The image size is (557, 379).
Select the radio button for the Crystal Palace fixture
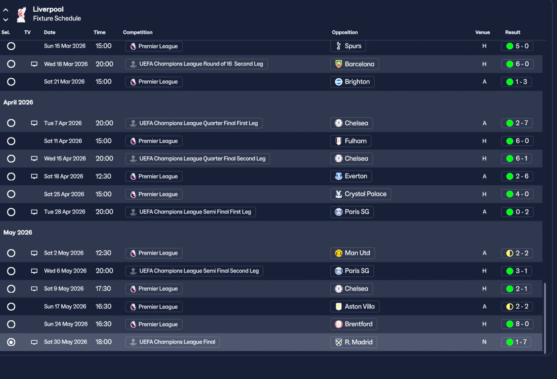pos(11,194)
